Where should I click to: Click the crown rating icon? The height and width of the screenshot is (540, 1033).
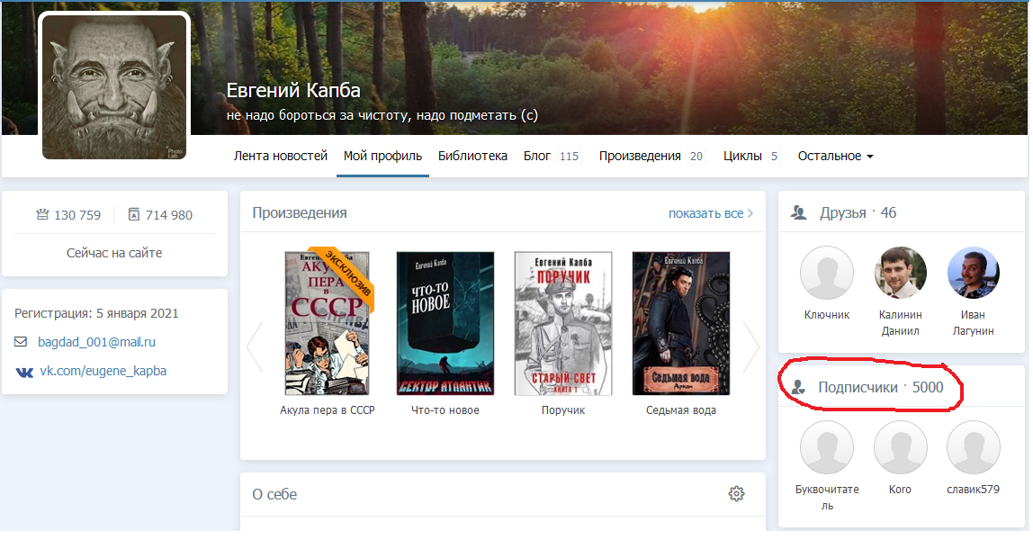[x=41, y=215]
